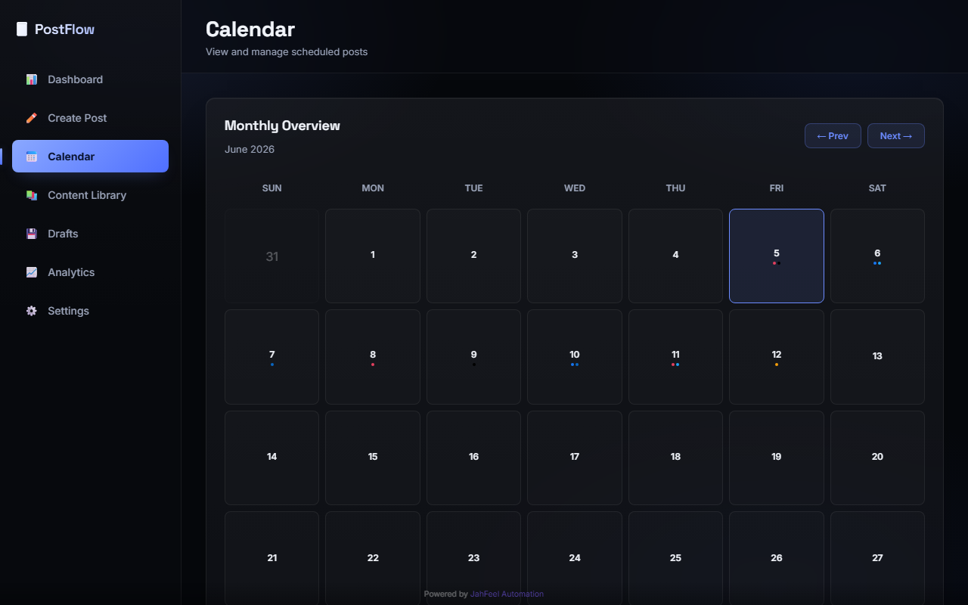
Task: Follow the JahFeel Automation link
Action: (507, 594)
